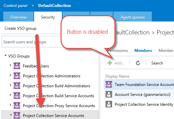Select the Members sub-tab
Screen dimensions: 174x119
tap(143, 51)
